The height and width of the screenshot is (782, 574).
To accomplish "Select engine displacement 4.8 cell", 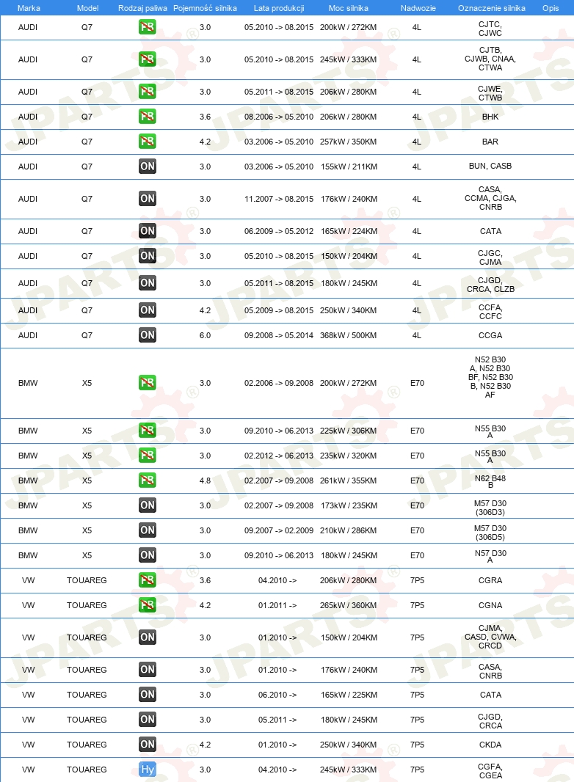I will 205,480.
